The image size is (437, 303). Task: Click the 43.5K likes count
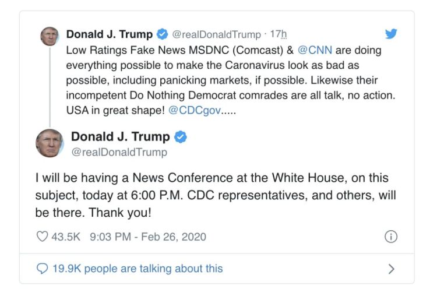click(66, 237)
